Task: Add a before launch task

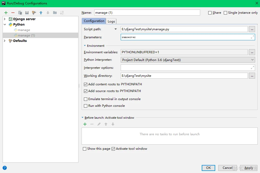Action: [x=85, y=124]
